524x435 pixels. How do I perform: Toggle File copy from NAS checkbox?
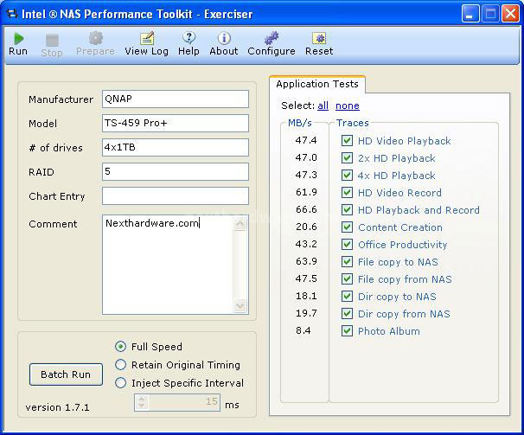pyautogui.click(x=347, y=279)
